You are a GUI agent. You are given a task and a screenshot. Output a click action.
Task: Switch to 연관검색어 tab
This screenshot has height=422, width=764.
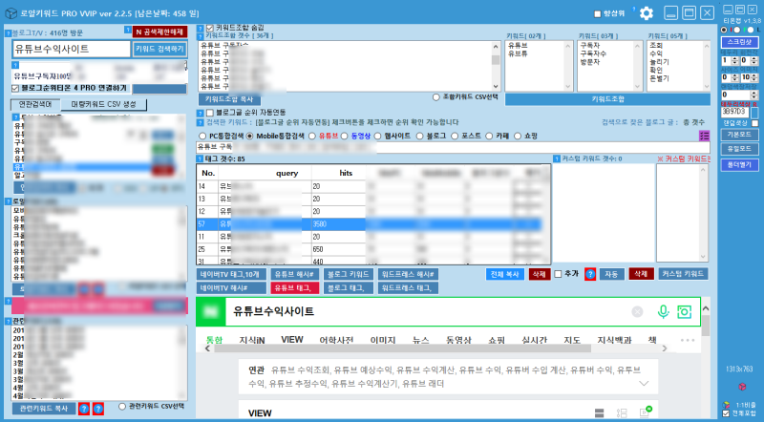point(35,104)
